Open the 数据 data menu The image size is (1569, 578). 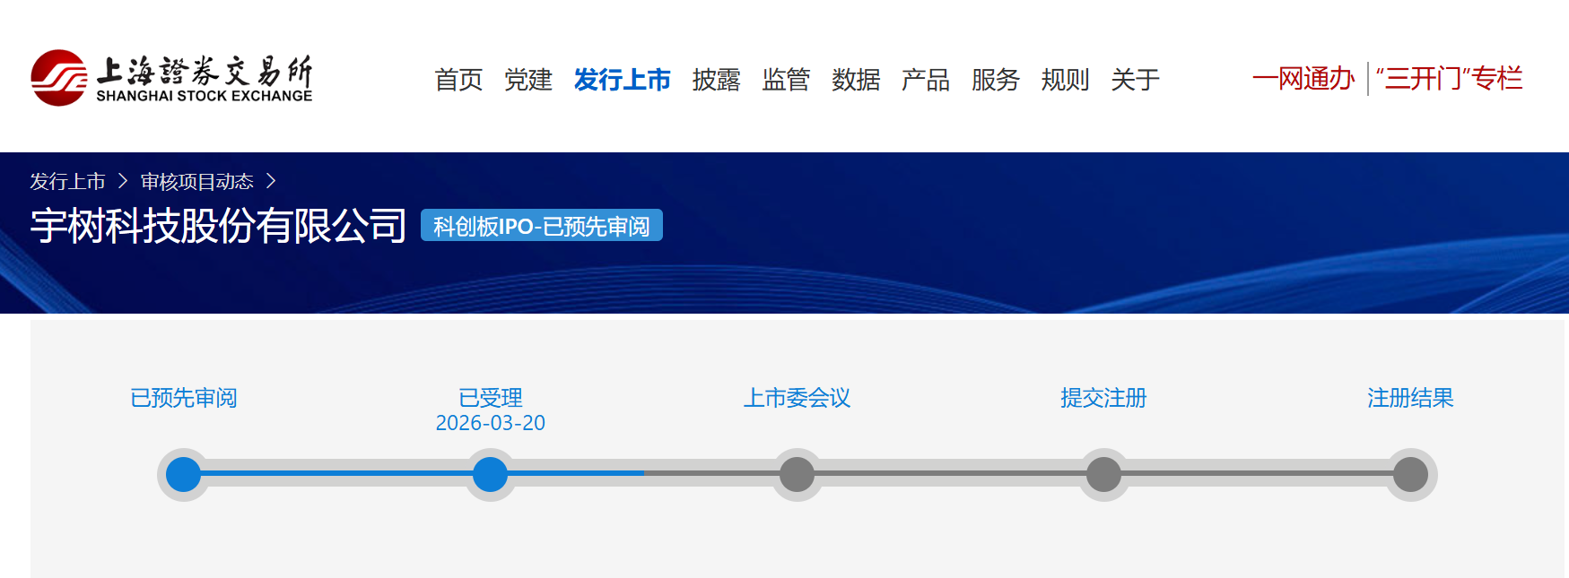[856, 80]
